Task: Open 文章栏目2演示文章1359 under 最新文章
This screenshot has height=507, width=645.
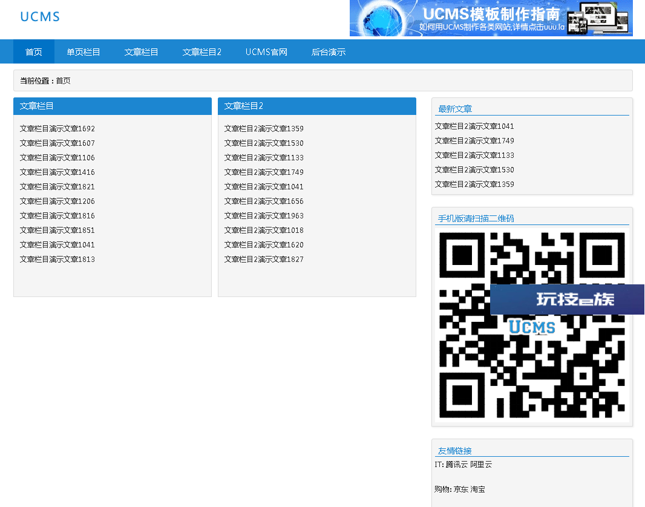Action: click(474, 184)
